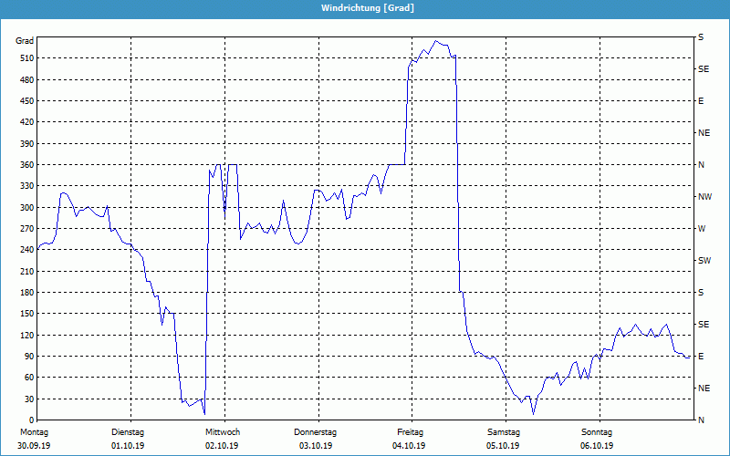Click the 'Montag' day label
Screen dimensions: 730x456
(x=34, y=432)
